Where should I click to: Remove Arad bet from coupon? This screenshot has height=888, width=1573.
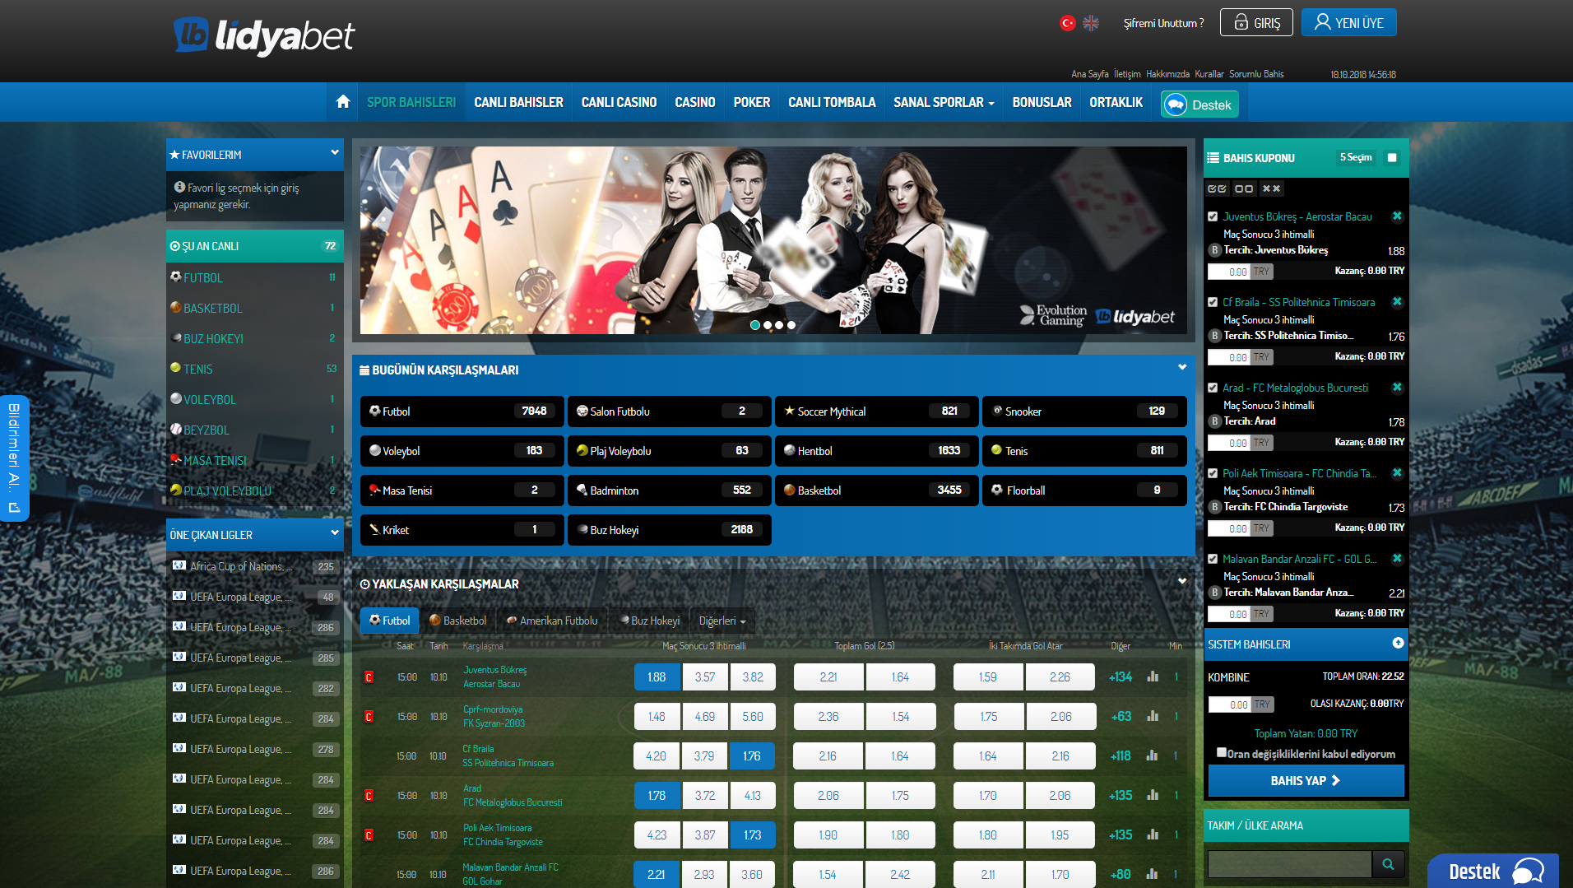coord(1397,388)
